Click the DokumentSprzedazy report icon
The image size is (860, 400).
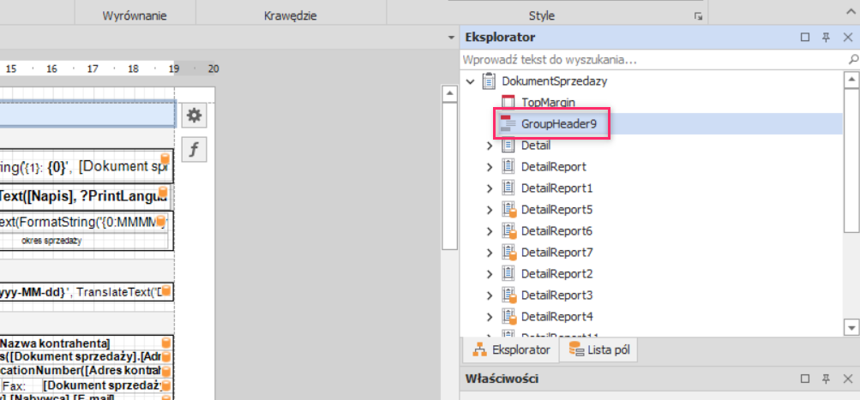(489, 81)
